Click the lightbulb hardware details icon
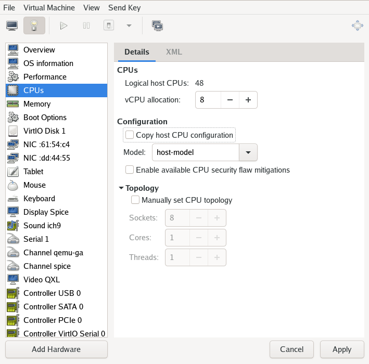369x364 pixels. pyautogui.click(x=34, y=25)
